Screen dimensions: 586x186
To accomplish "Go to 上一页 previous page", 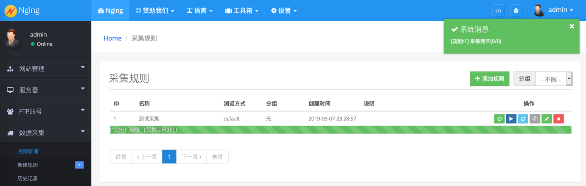I will [147, 157].
